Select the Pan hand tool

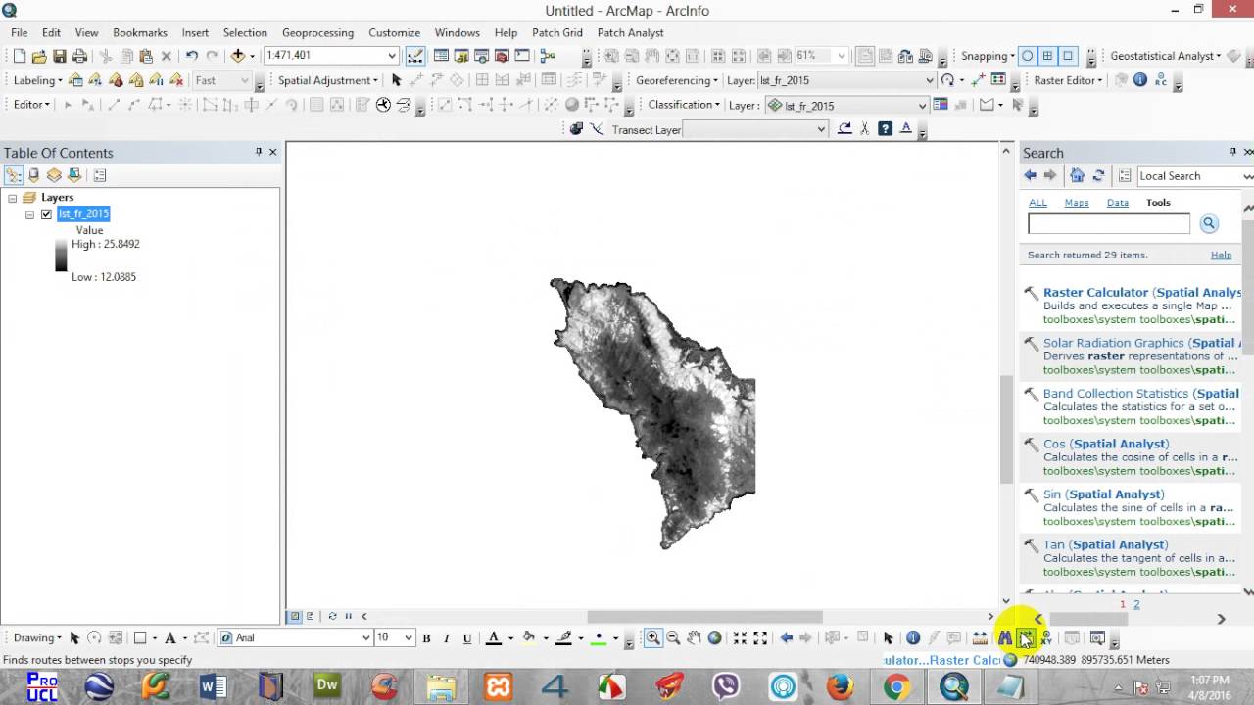(694, 637)
